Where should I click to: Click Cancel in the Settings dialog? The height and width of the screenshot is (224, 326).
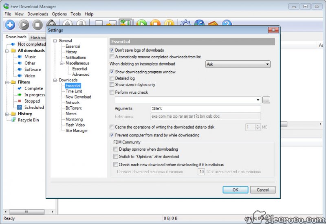263,190
